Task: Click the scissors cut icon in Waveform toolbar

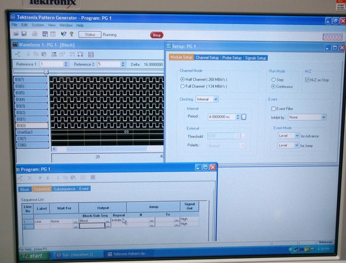Action: (x=28, y=54)
